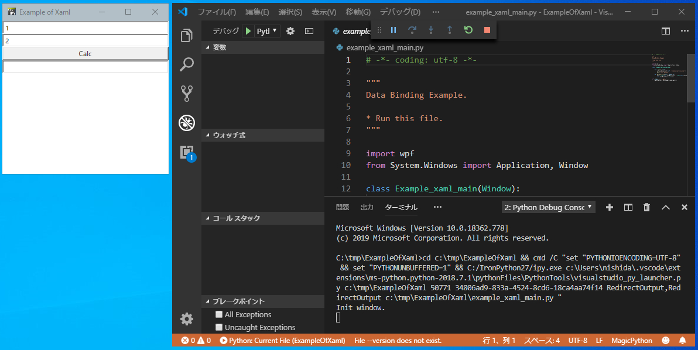Split the terminal panel

(x=628, y=207)
